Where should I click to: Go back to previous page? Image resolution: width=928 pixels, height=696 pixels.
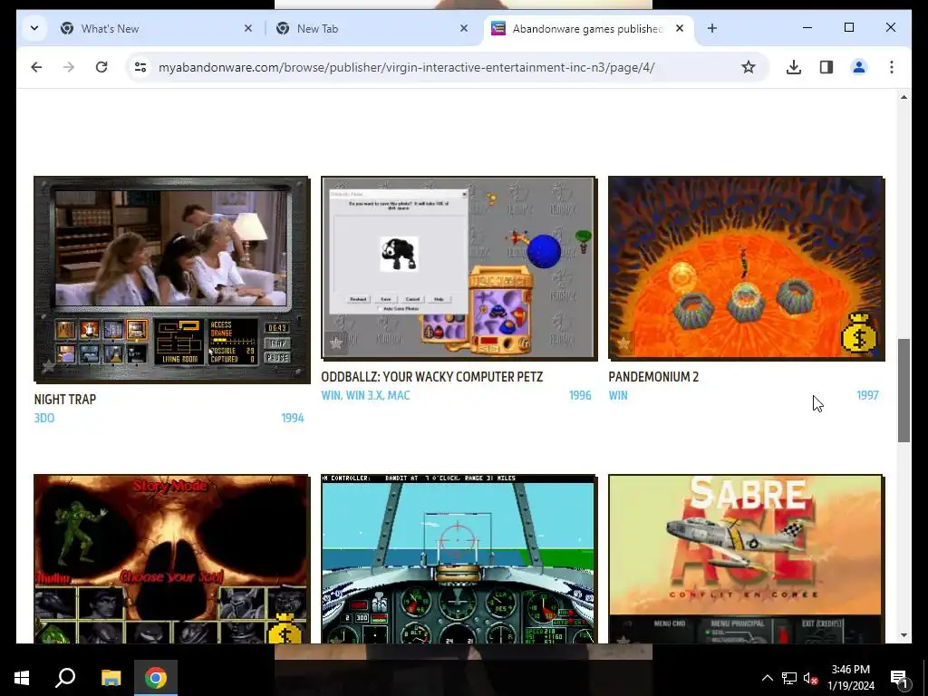click(x=36, y=67)
